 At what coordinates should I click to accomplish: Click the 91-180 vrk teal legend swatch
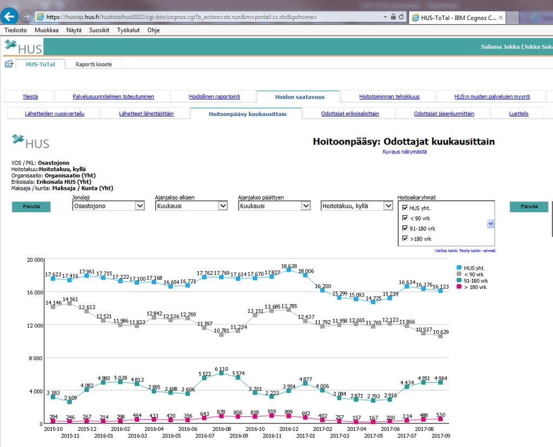click(459, 280)
